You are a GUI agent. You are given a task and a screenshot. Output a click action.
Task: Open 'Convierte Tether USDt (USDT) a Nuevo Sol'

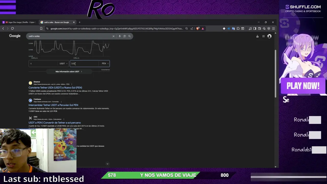pyautogui.click(x=55, y=88)
